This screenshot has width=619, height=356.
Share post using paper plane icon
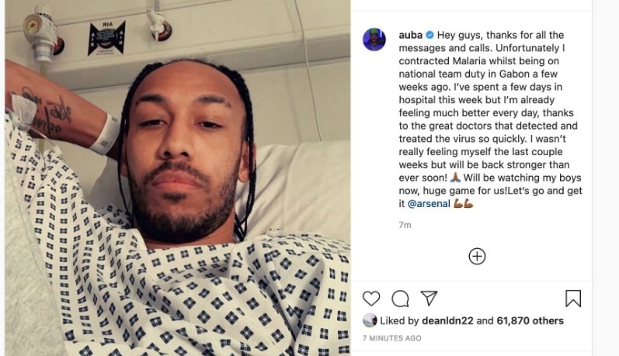pyautogui.click(x=429, y=298)
